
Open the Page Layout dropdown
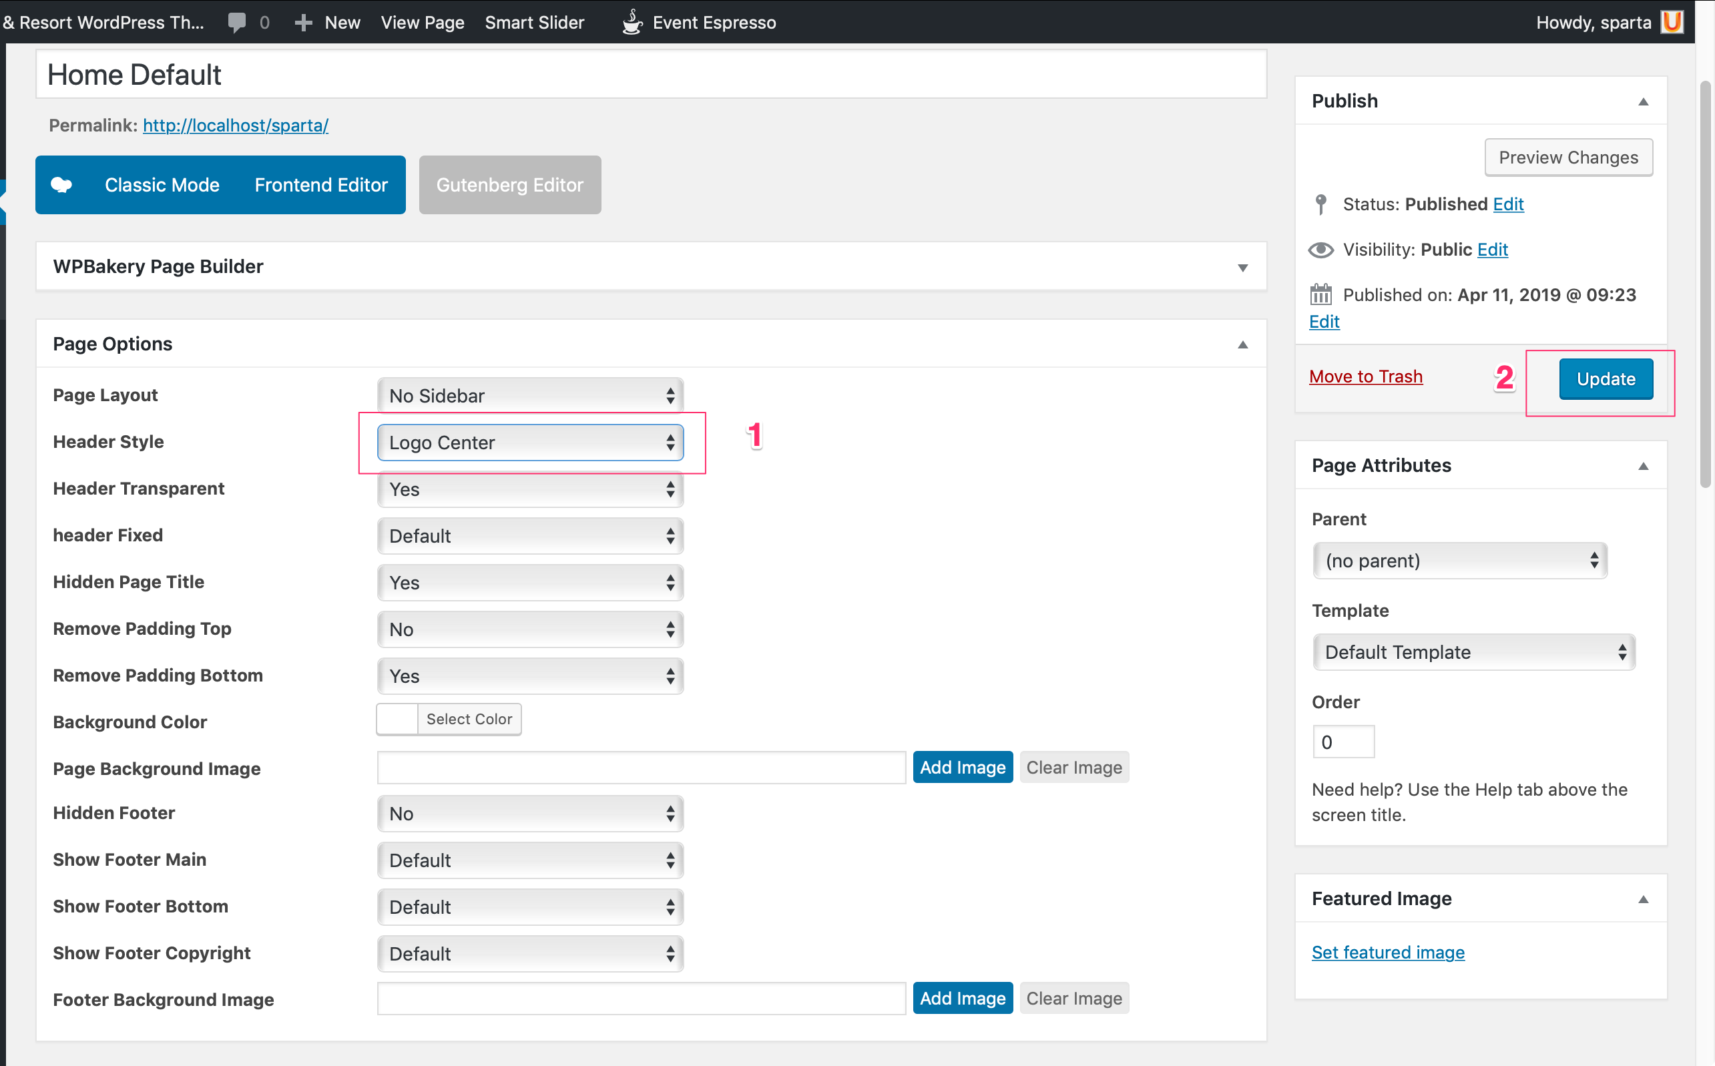pos(530,396)
